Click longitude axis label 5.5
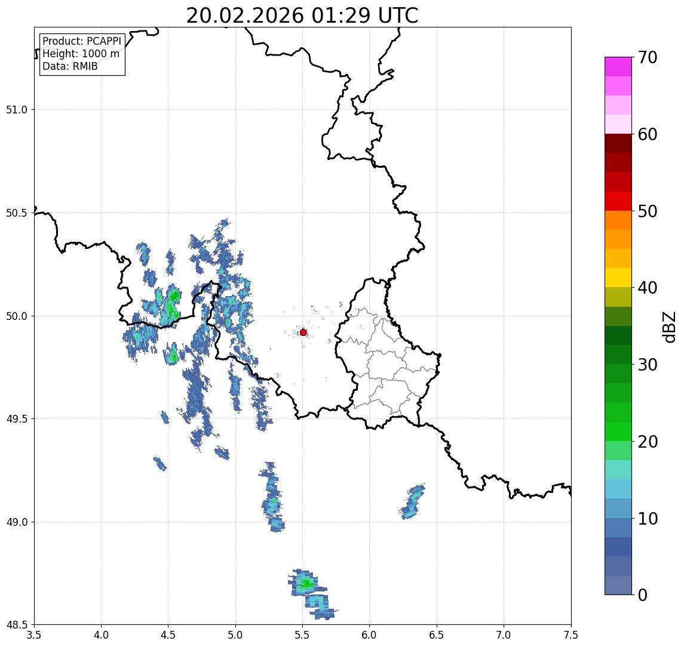The image size is (684, 647). click(x=302, y=635)
